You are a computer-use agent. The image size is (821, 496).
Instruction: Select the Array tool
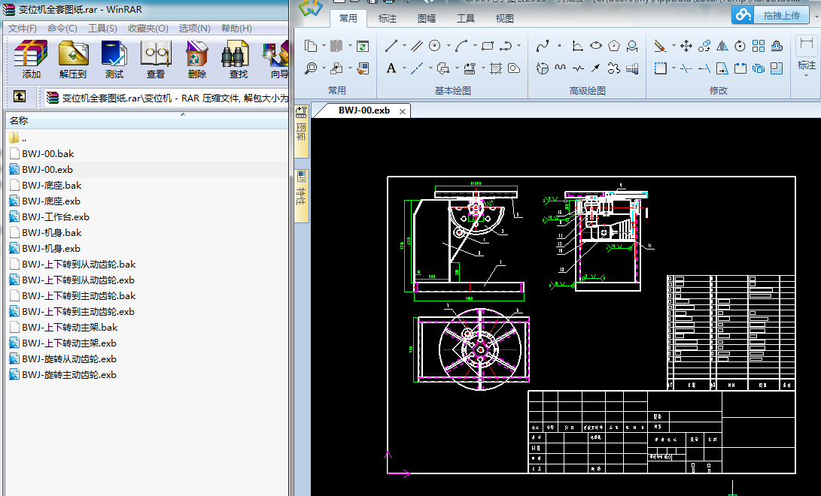[759, 46]
